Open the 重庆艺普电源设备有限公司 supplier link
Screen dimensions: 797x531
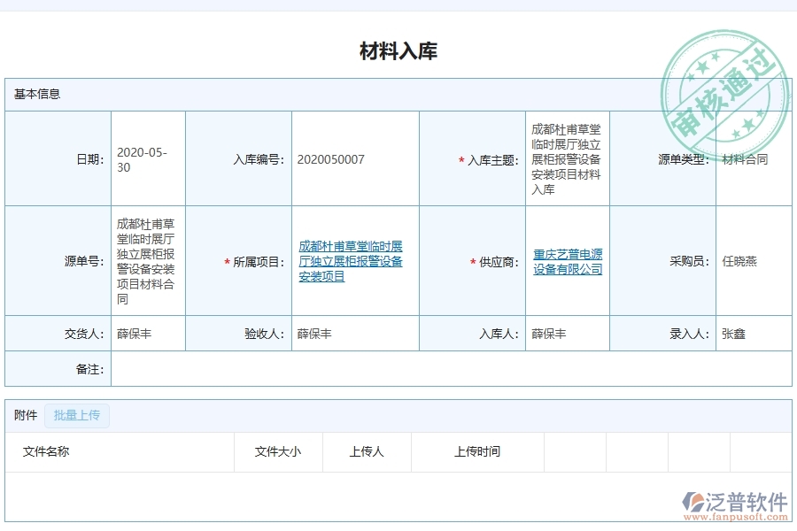(566, 260)
